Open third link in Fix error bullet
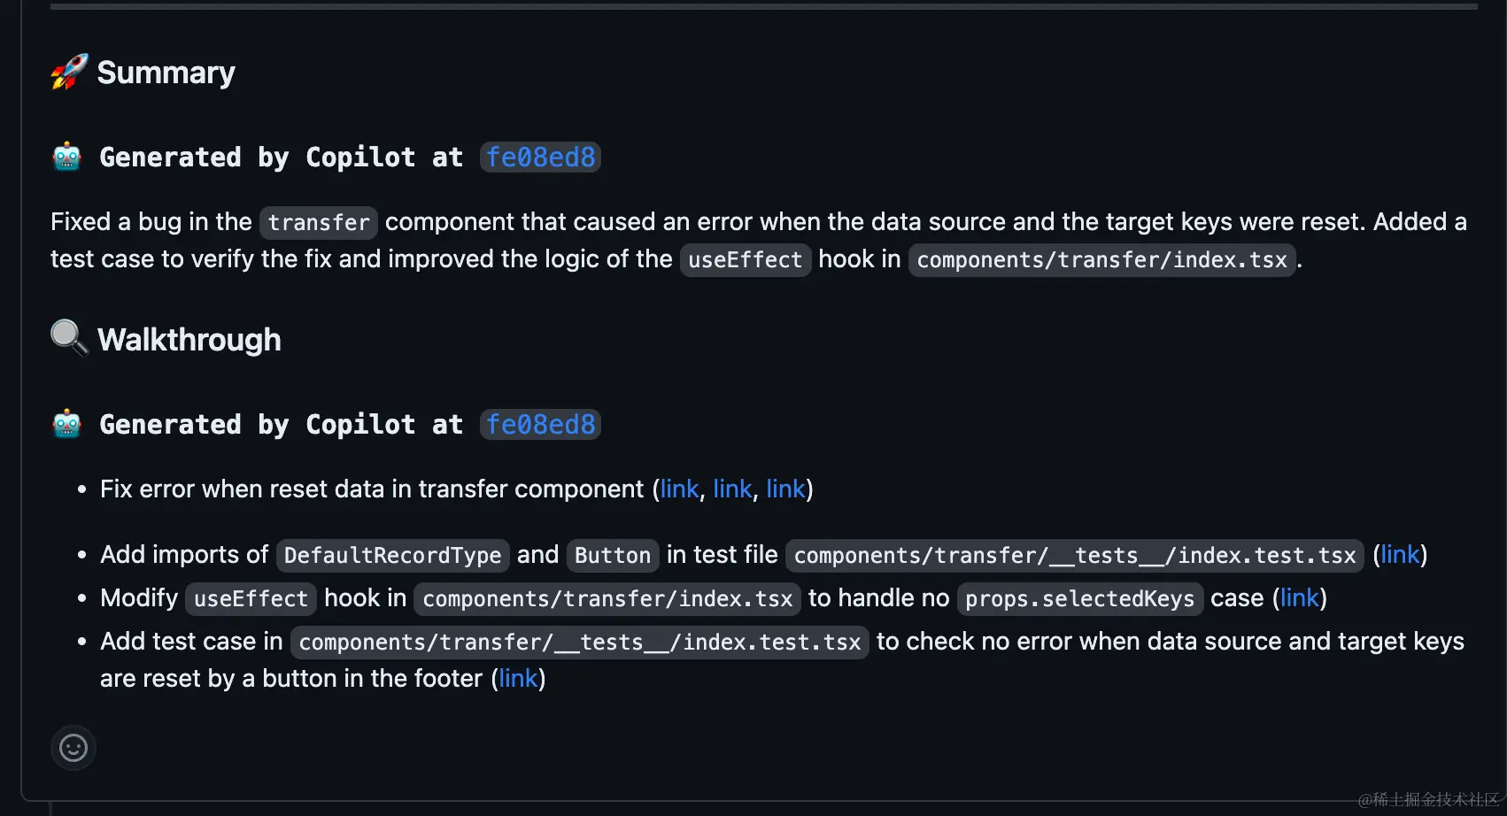This screenshot has width=1507, height=816. pyautogui.click(x=785, y=489)
